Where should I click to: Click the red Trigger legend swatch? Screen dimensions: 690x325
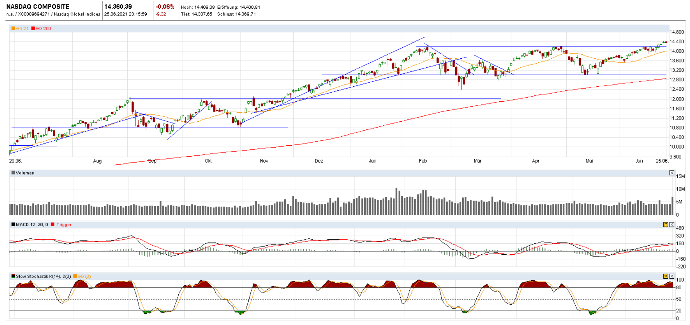pos(53,224)
